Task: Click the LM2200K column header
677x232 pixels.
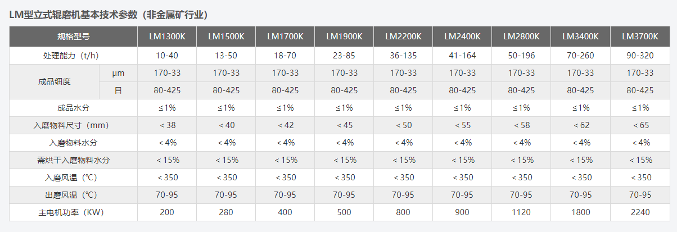Action: click(403, 37)
